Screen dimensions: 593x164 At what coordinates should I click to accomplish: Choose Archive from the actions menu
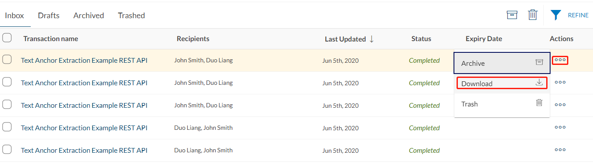(x=502, y=63)
